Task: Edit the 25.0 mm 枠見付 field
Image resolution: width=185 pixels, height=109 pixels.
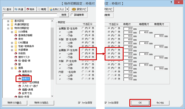Action: click(x=128, y=69)
